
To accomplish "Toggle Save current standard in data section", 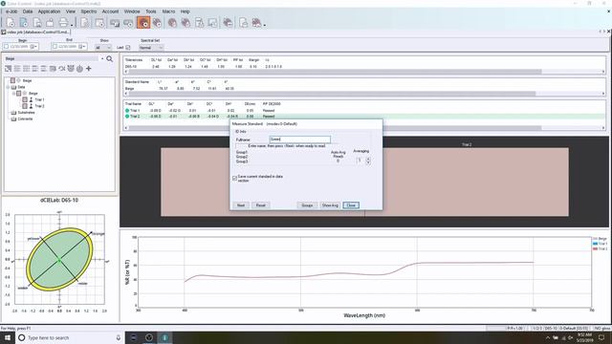I will point(234,179).
